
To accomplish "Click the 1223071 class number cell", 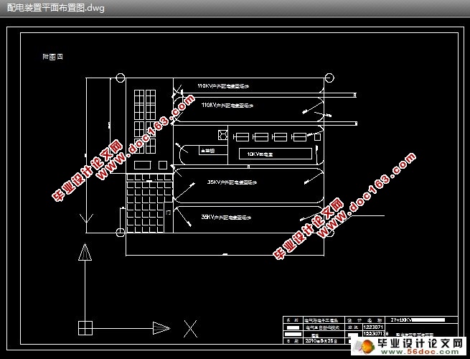I will 373,327.
